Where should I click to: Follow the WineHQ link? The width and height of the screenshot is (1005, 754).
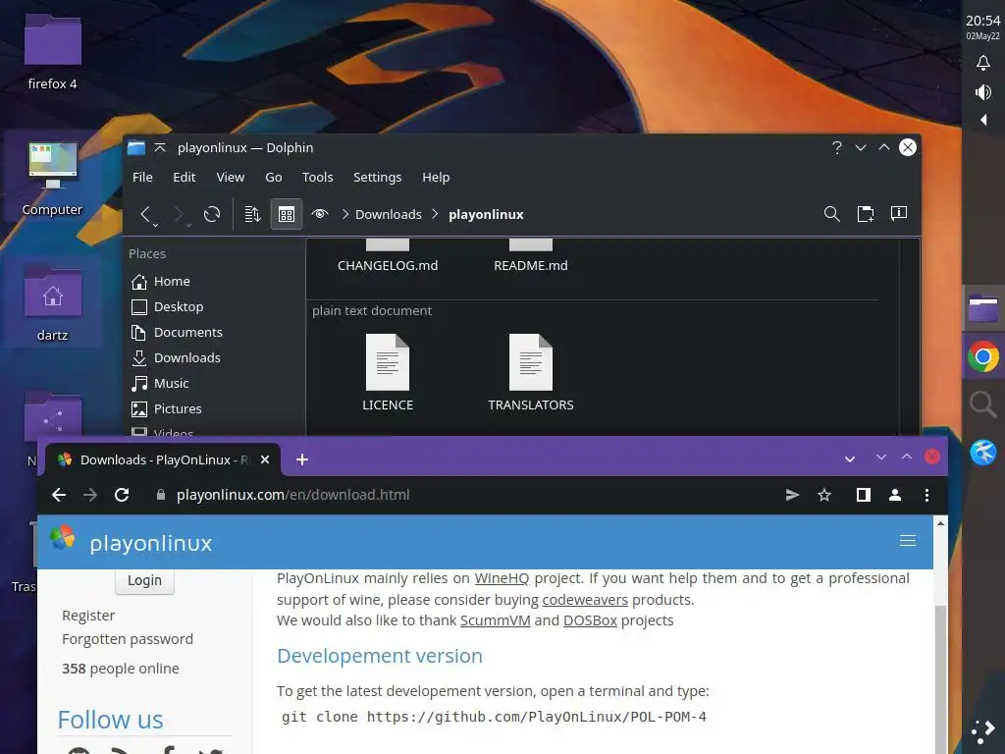(502, 578)
